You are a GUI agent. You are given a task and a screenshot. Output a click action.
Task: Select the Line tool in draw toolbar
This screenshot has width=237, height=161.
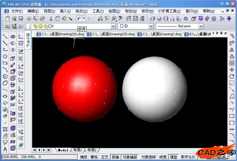pyautogui.click(x=5, y=36)
